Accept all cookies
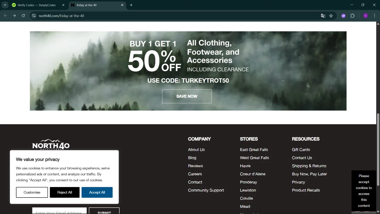Screen dimensions: 380x214 97,192
